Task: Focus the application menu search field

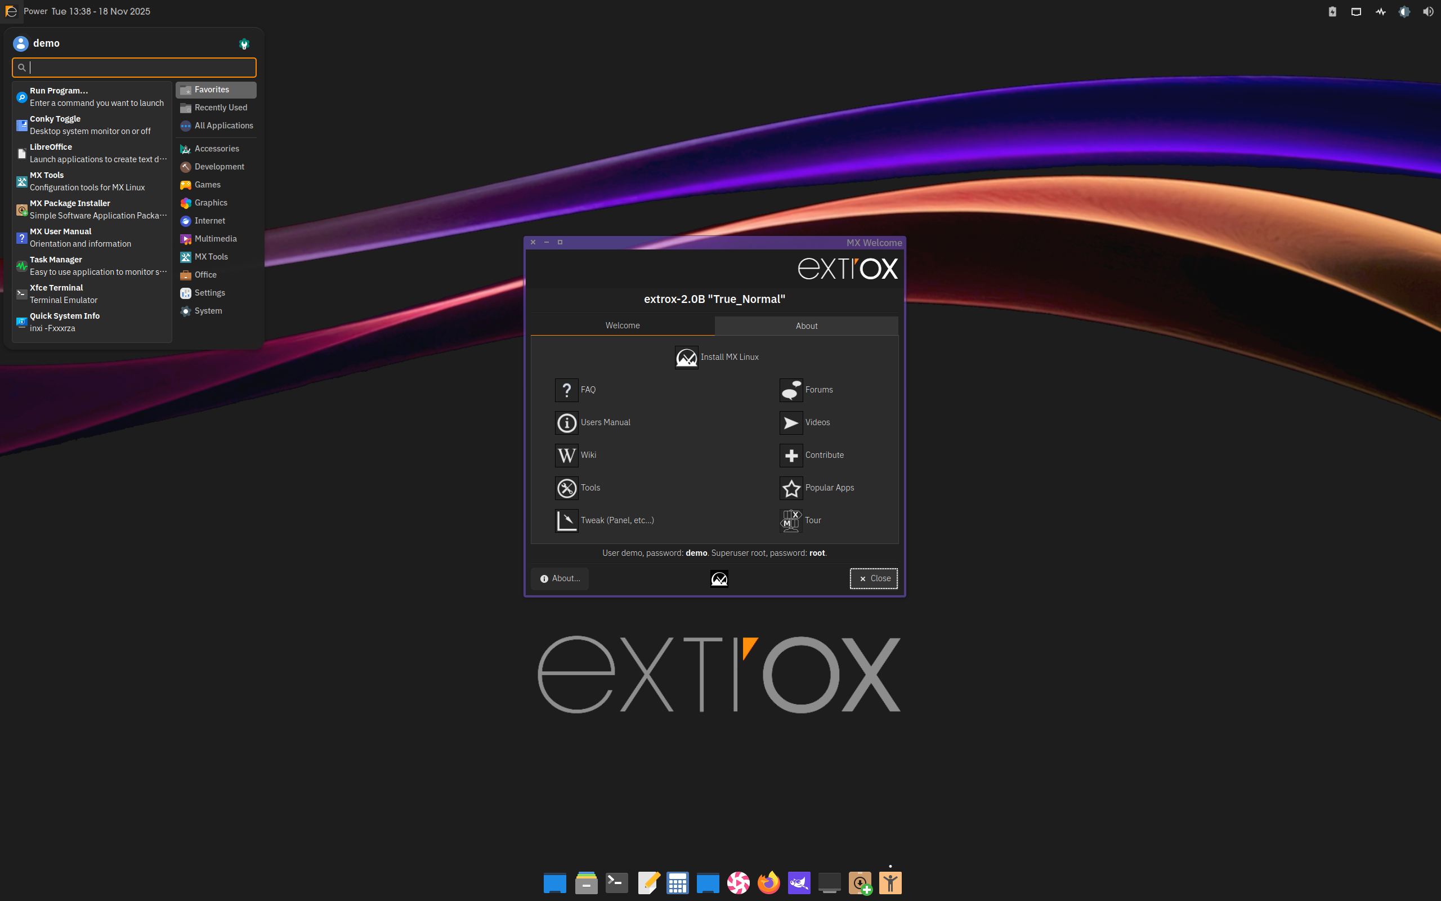Action: click(134, 68)
